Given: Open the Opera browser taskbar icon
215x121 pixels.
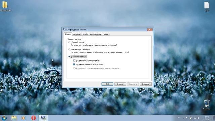Looking at the screenshot, I should coord(34,118).
